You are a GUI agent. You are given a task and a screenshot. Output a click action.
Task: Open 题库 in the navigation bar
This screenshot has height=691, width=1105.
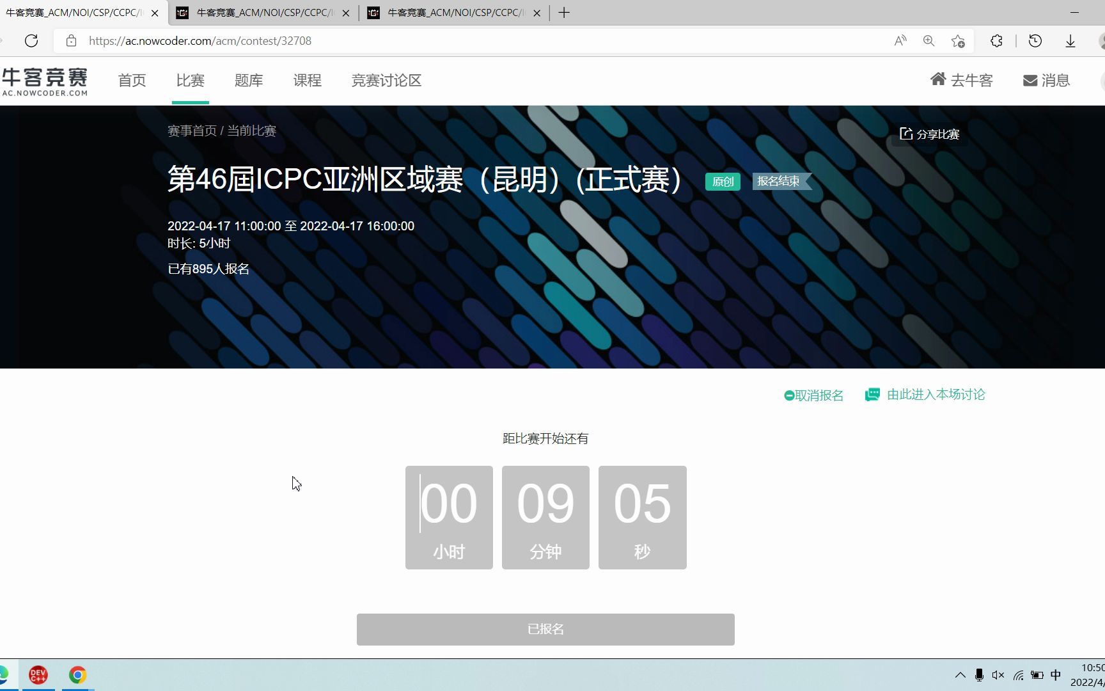[249, 81]
